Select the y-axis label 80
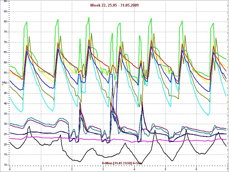 pyautogui.click(x=5, y=22)
